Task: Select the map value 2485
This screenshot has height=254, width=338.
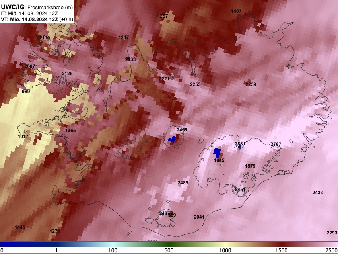Action: click(x=183, y=183)
